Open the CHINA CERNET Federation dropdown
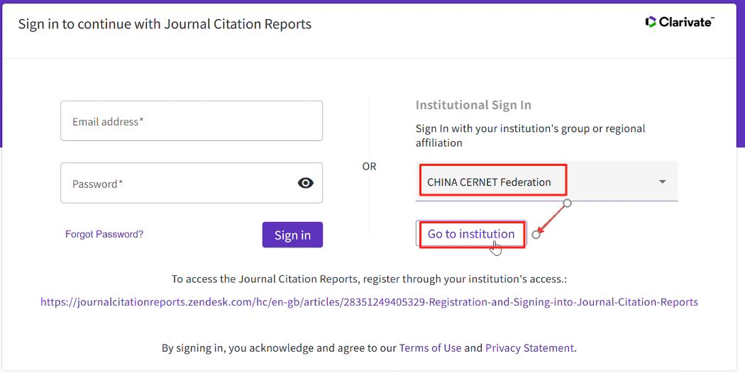Image resolution: width=745 pixels, height=385 pixels. point(546,182)
